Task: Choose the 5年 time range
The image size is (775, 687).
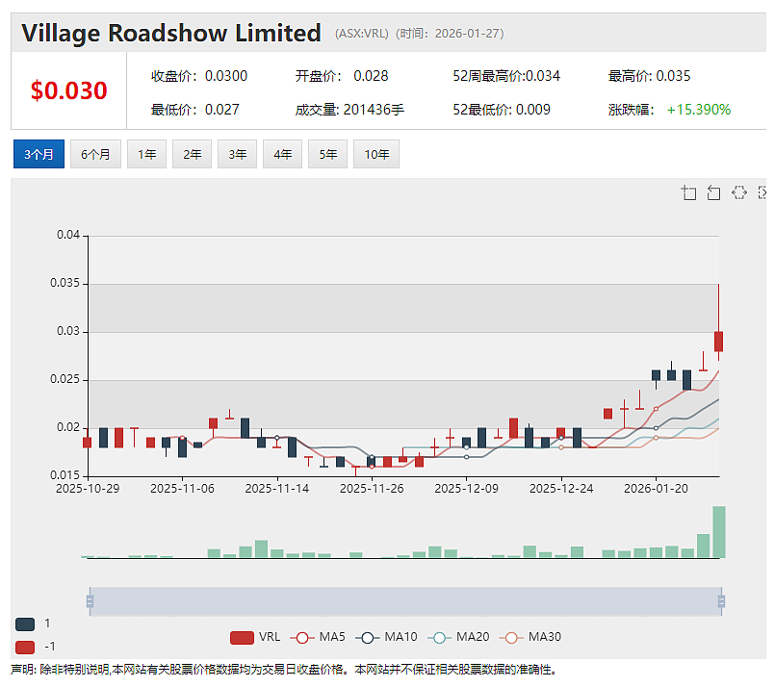Action: (x=327, y=154)
